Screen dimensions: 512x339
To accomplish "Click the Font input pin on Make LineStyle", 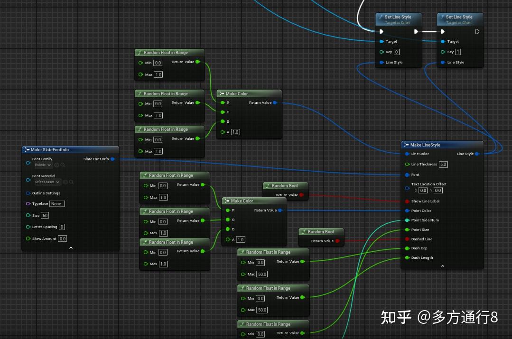I will pyautogui.click(x=407, y=175).
